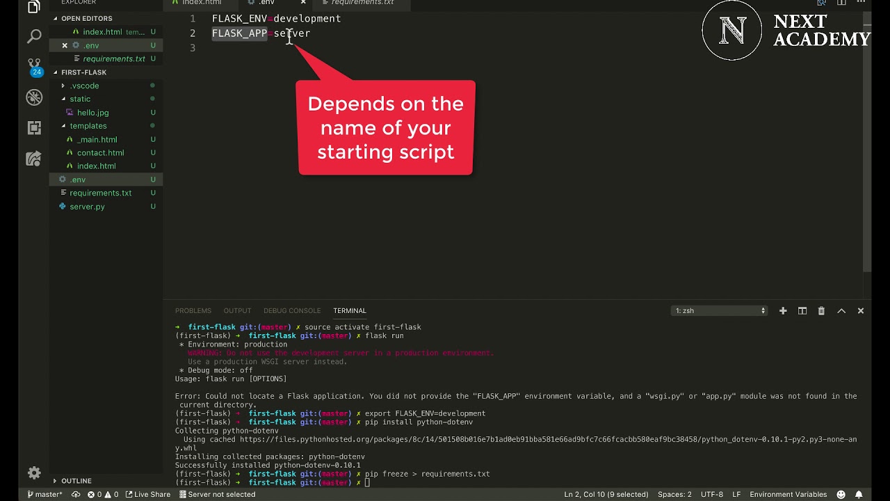Open Live Share view in activity bar
This screenshot has width=890, height=501.
(x=34, y=159)
